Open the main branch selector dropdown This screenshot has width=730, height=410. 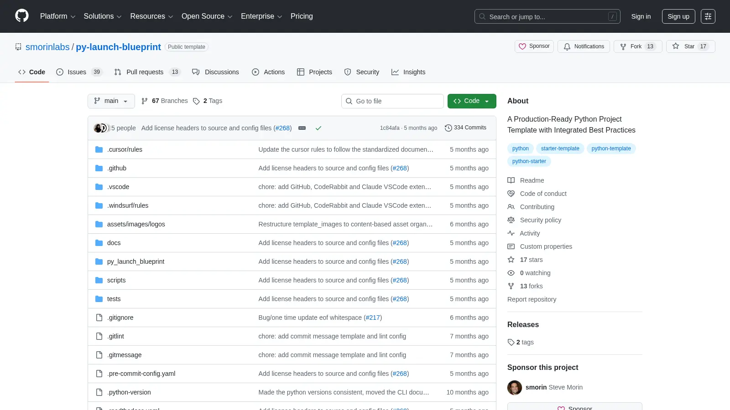111,101
